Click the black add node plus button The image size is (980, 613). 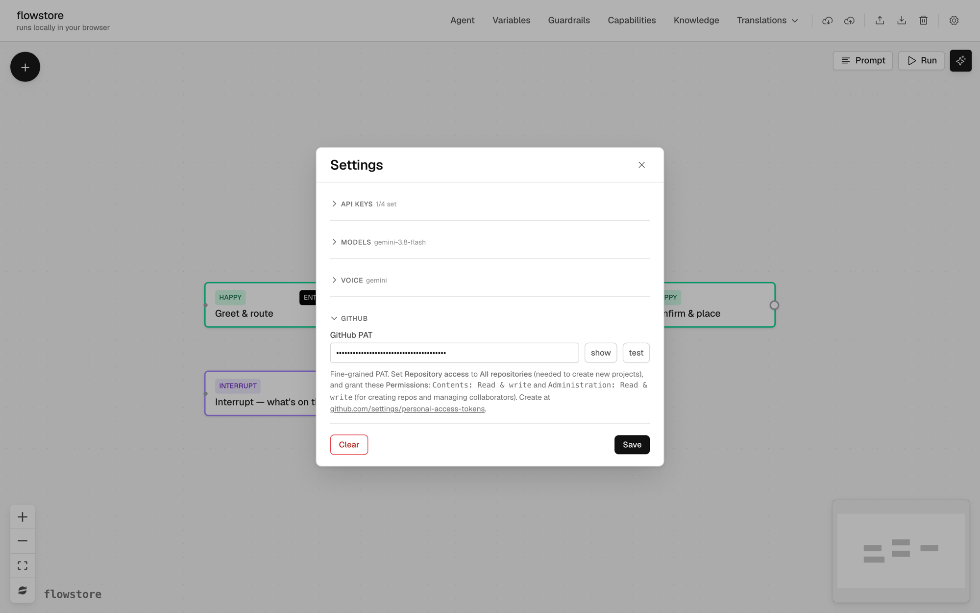coord(25,67)
